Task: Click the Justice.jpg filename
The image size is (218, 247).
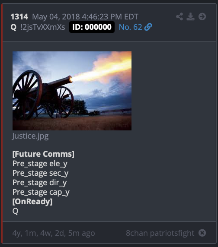Action: coord(30,136)
